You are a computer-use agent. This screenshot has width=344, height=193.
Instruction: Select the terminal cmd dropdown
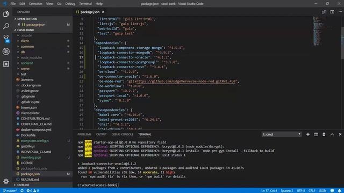282,135
